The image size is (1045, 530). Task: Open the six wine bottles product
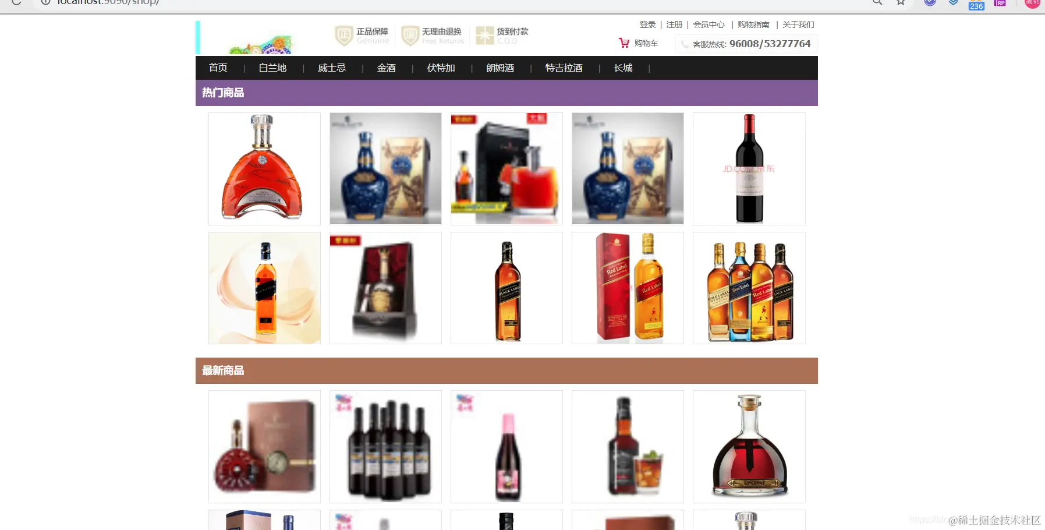click(385, 447)
